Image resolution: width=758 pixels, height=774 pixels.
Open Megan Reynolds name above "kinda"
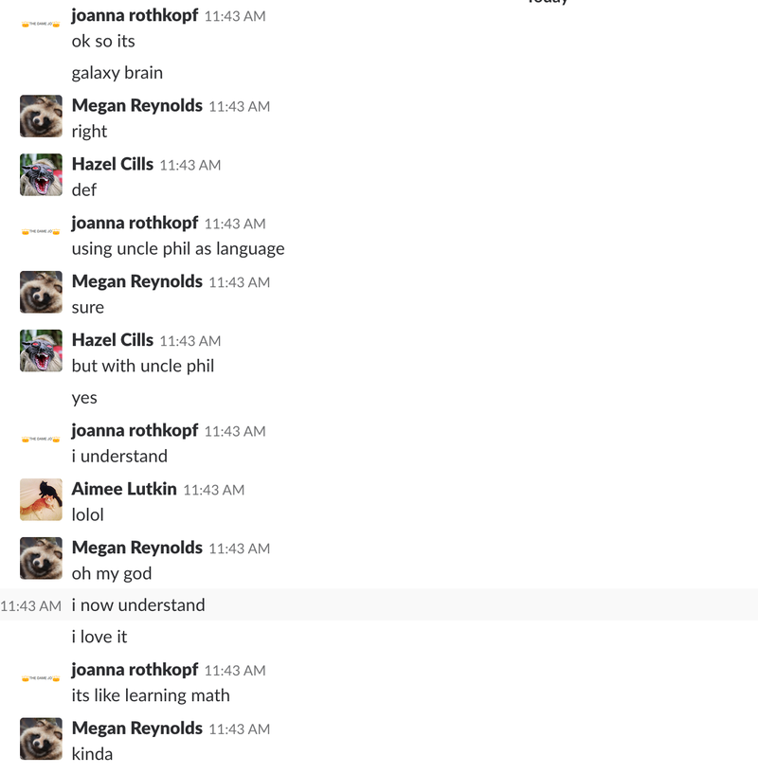tap(136, 729)
